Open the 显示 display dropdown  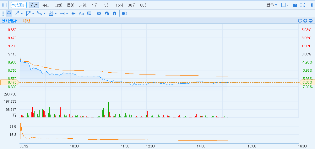point(272,5)
